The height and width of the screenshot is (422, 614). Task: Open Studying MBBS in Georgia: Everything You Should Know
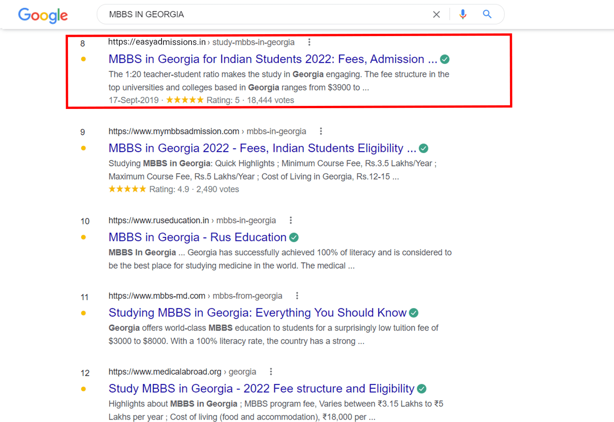click(257, 313)
